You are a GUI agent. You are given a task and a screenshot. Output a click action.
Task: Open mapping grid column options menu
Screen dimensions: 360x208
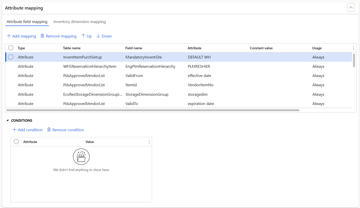click(353, 48)
